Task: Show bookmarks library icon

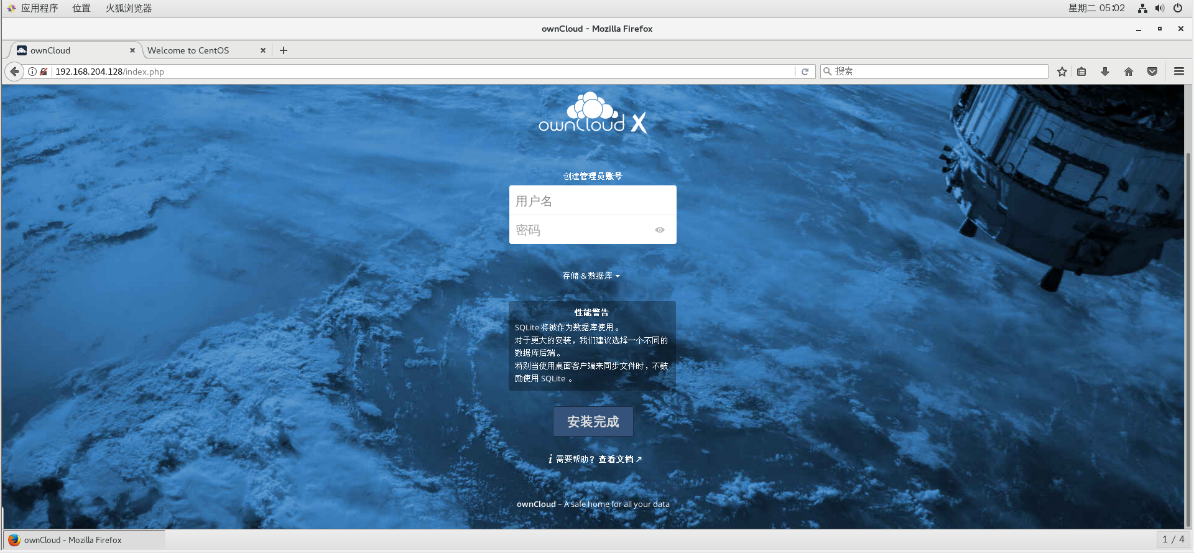Action: pos(1081,72)
